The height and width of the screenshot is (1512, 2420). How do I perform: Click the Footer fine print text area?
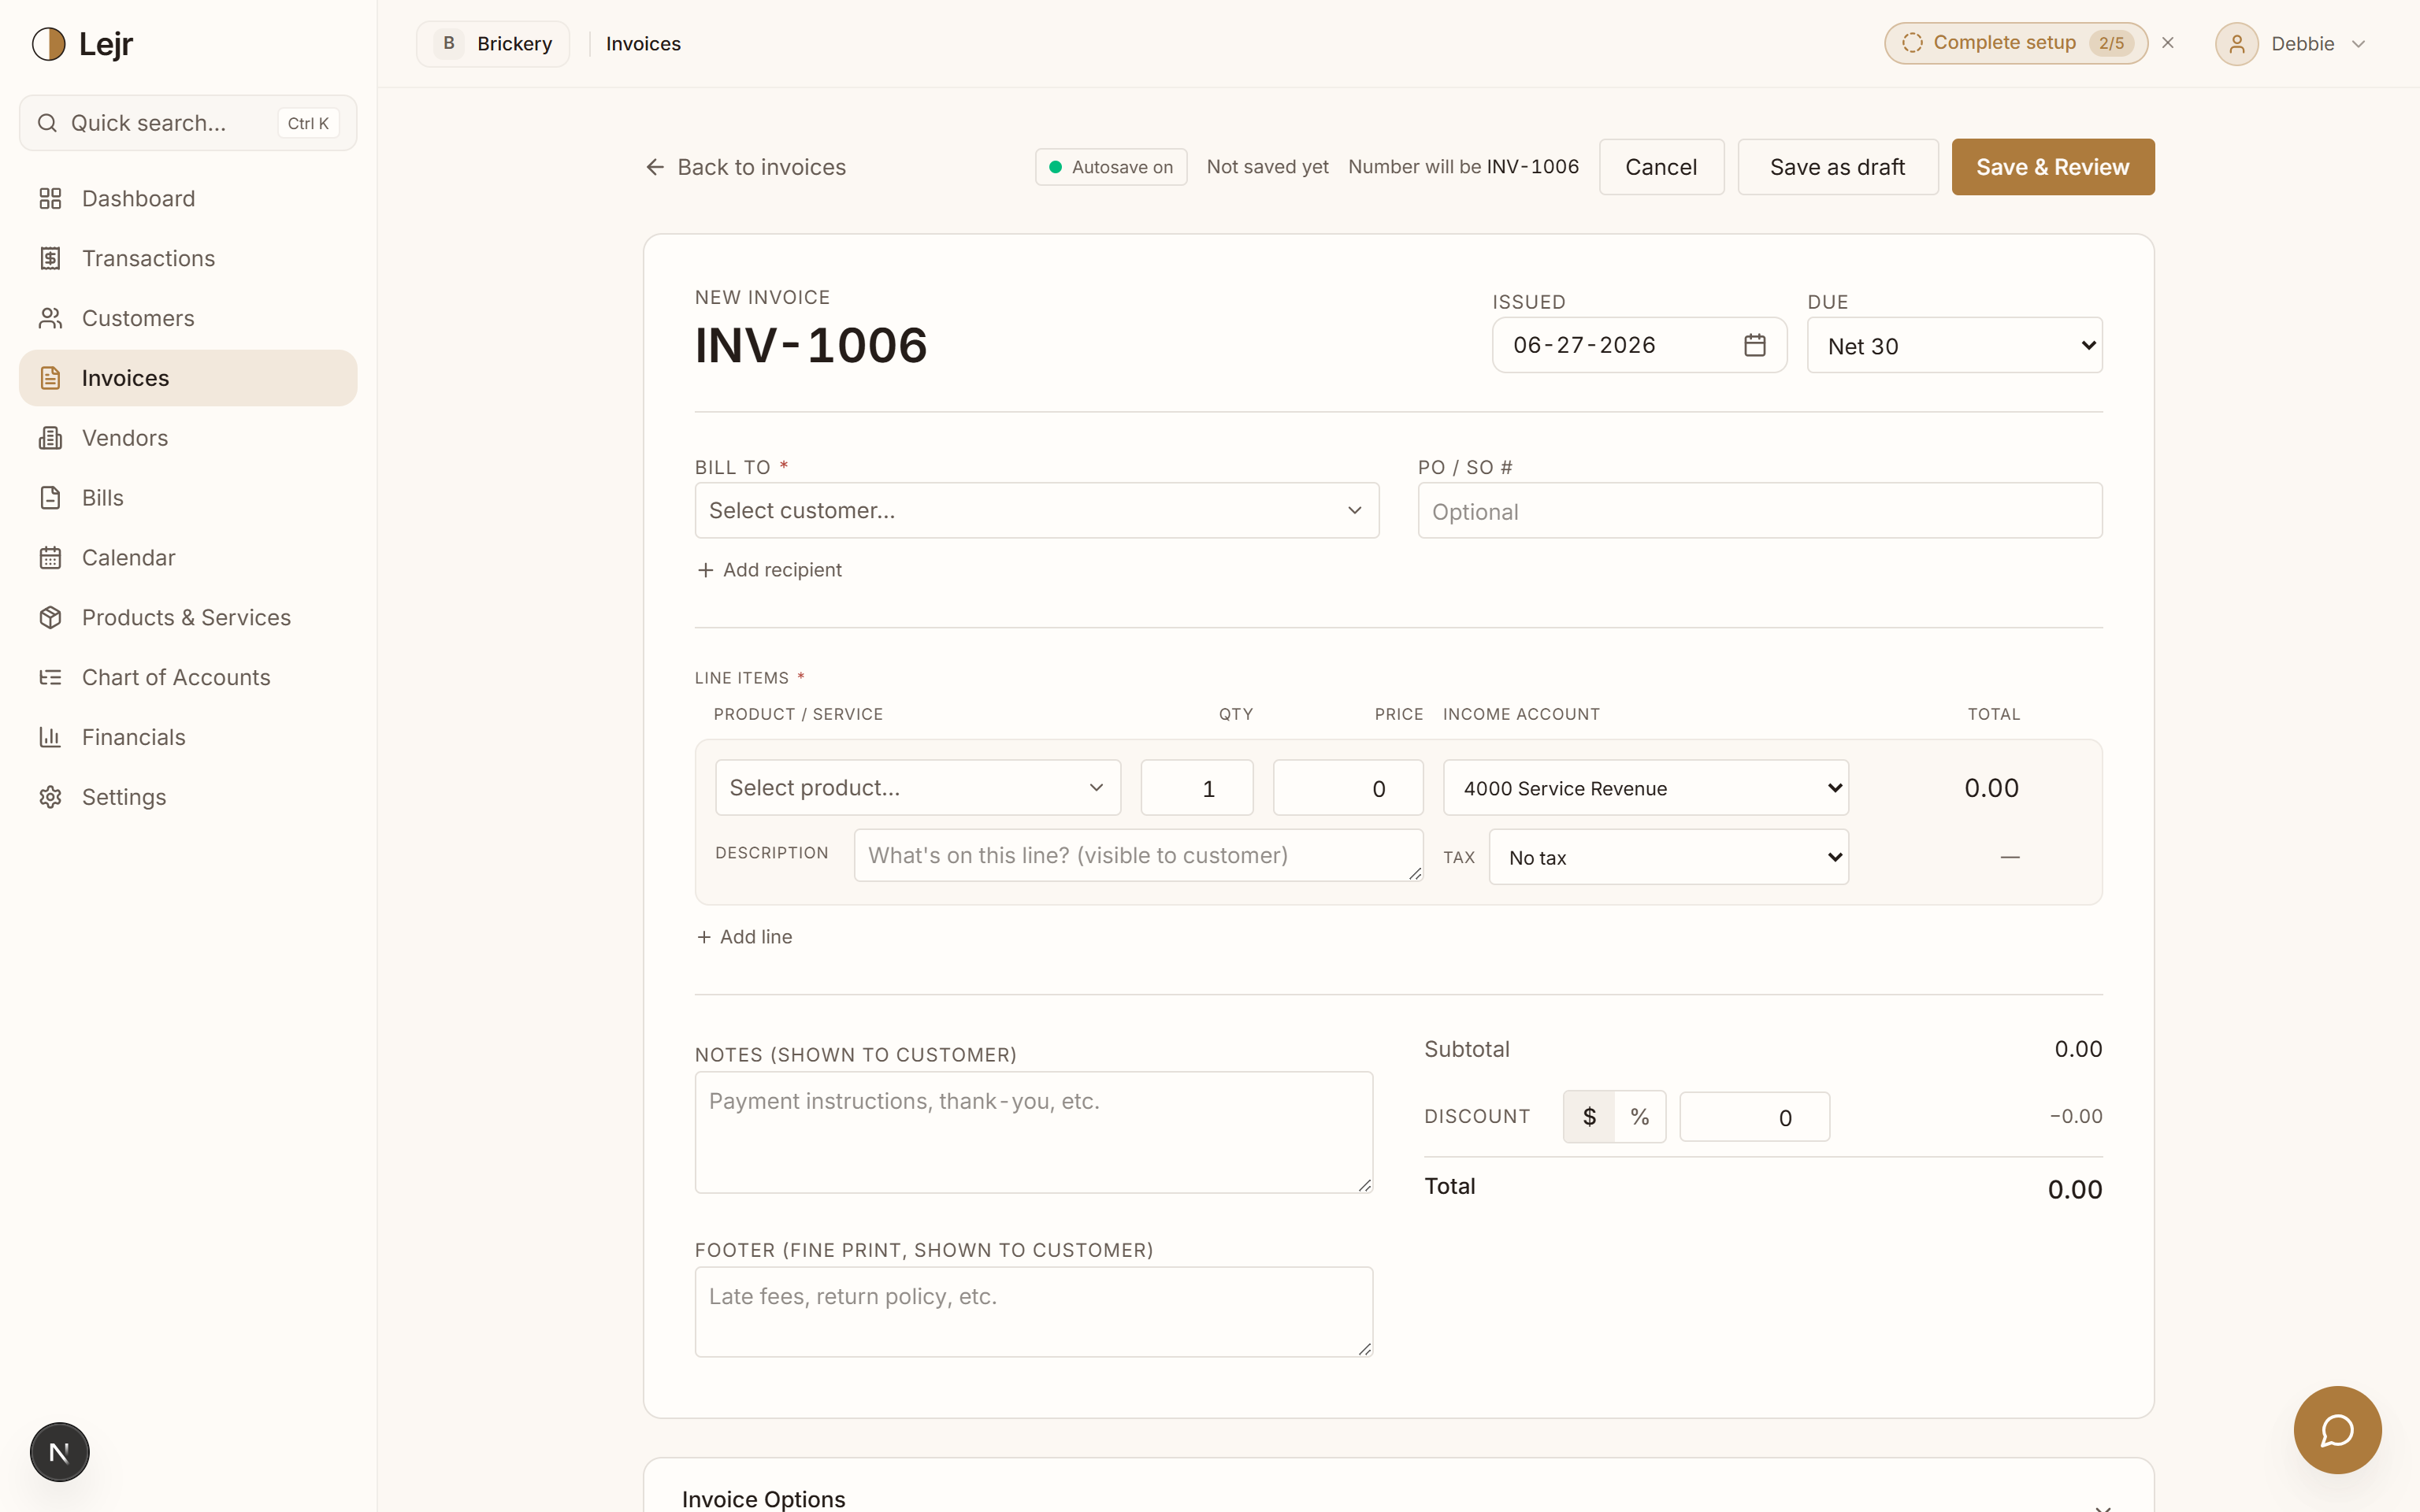(x=1034, y=1312)
